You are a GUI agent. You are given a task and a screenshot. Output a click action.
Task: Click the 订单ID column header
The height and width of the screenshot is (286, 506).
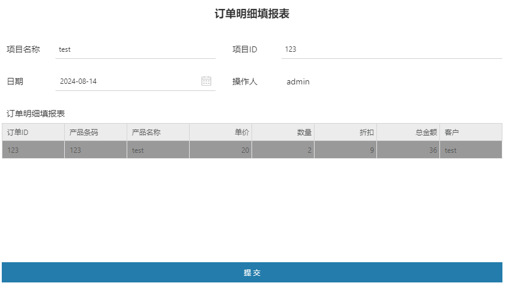click(x=33, y=132)
